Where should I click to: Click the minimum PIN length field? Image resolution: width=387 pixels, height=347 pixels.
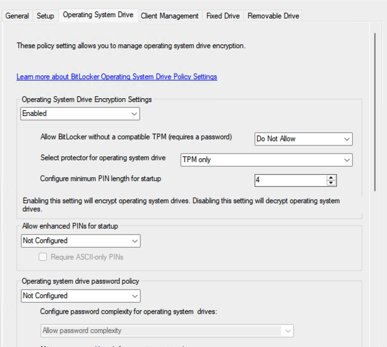[290, 180]
